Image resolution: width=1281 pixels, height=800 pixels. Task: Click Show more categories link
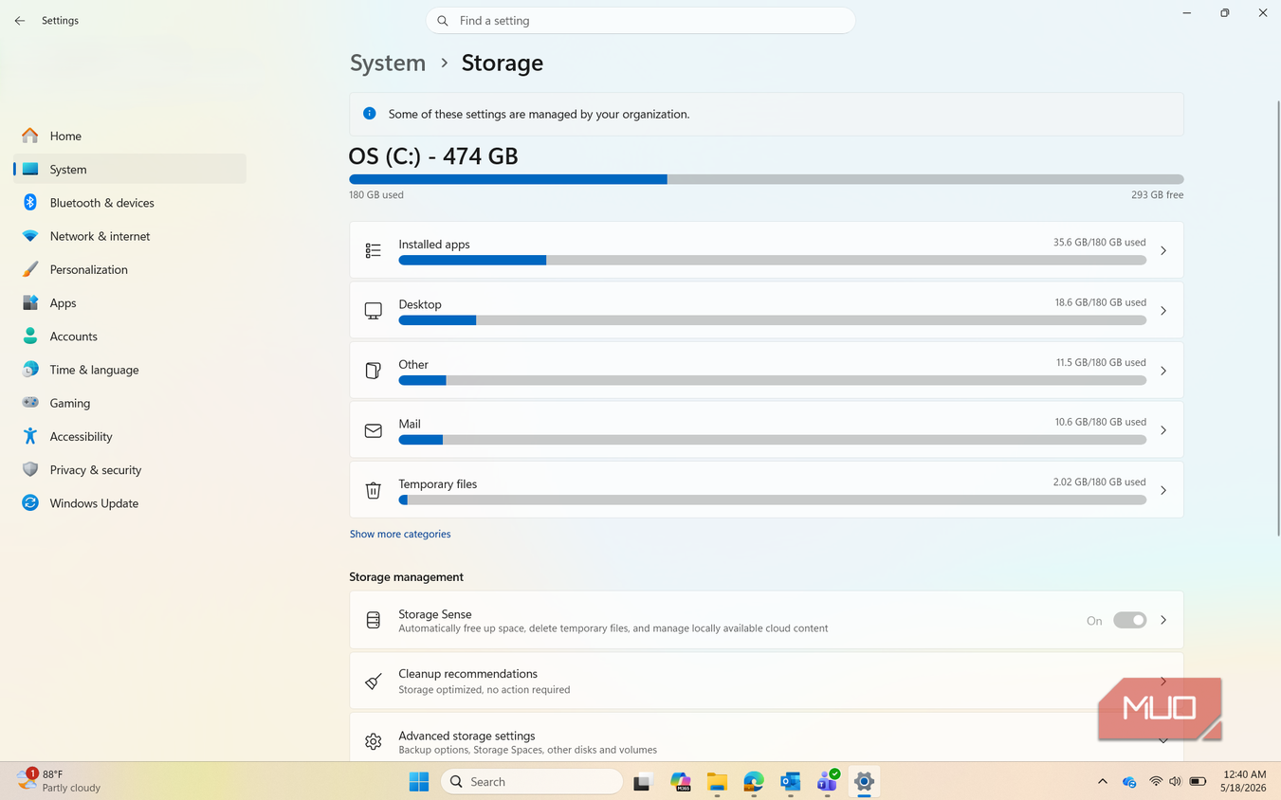[400, 534]
